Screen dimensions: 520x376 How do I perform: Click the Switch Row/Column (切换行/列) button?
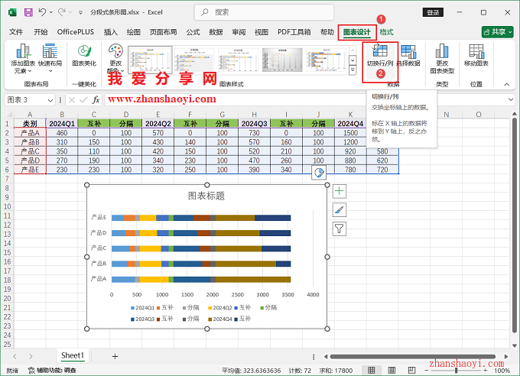[379, 57]
